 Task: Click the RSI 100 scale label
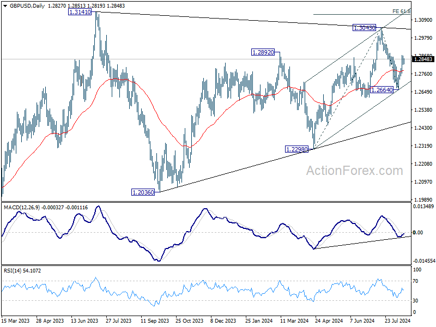click(417, 269)
